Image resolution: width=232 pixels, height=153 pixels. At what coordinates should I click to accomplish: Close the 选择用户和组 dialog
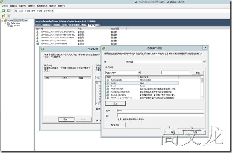pos(205,48)
